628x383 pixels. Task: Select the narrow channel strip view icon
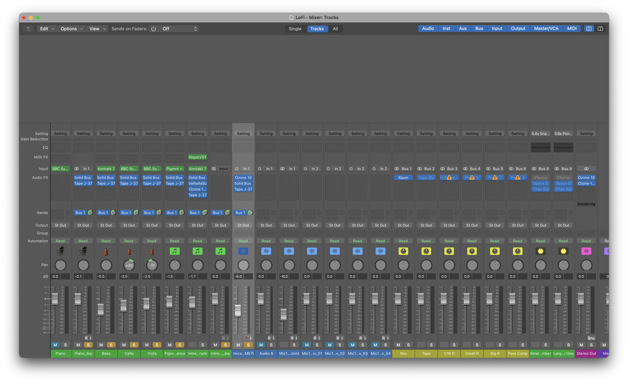589,29
